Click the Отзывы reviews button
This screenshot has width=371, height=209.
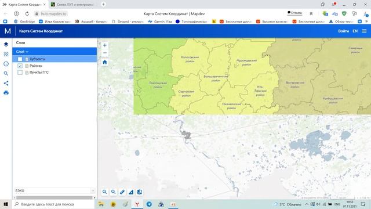click(295, 13)
